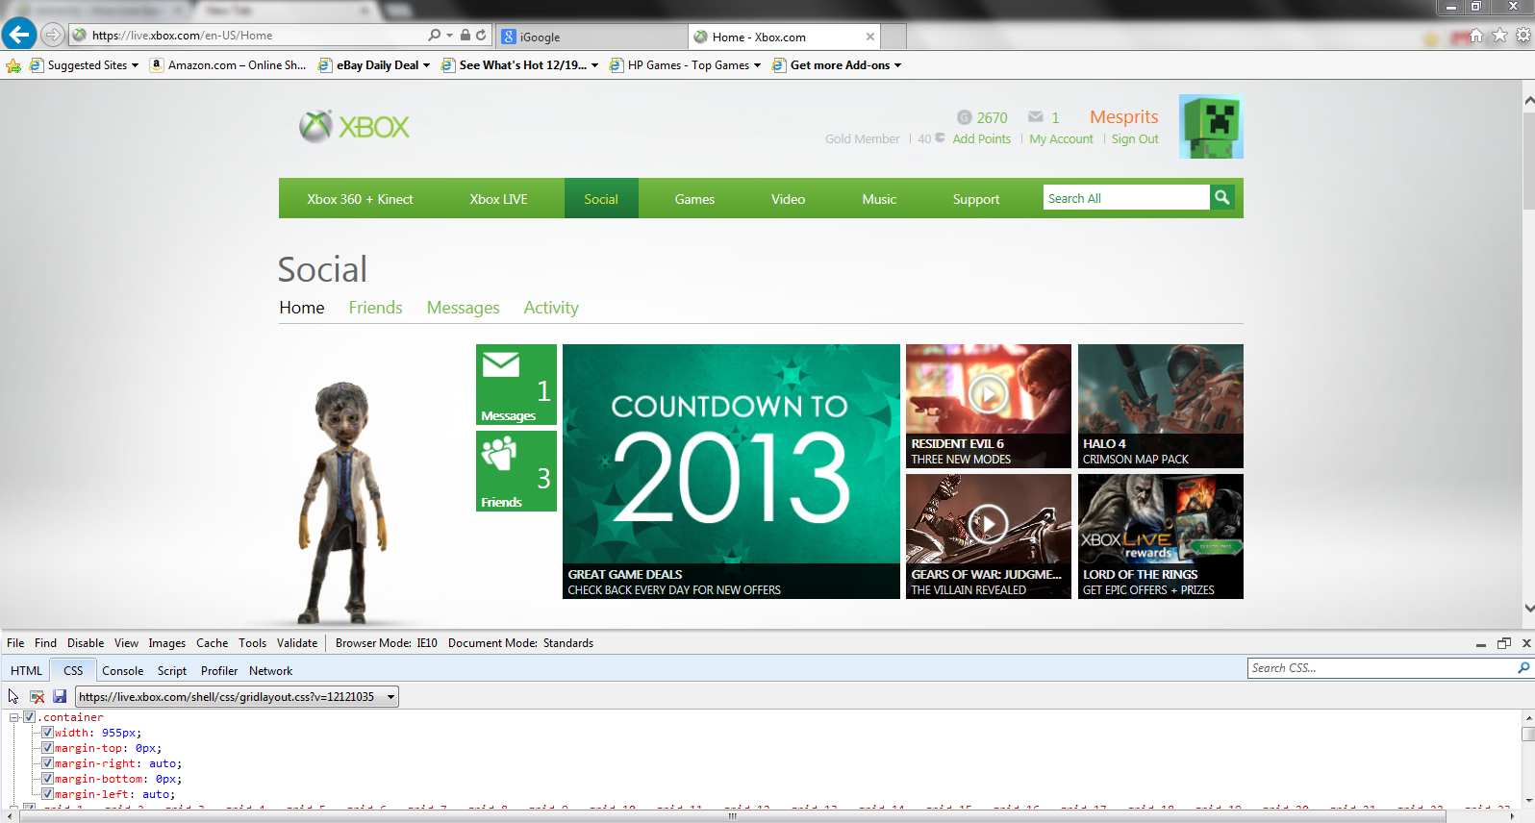
Task: Play the Resident Evil 6 video
Action: [x=989, y=393]
